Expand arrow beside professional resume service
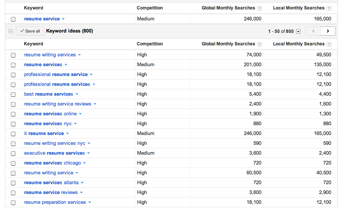The image size is (341, 208). [x=91, y=75]
